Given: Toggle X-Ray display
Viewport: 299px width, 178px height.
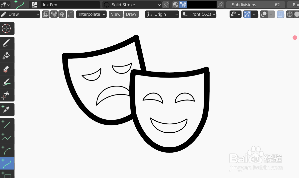Looking at the screenshot, I should point(281,14).
